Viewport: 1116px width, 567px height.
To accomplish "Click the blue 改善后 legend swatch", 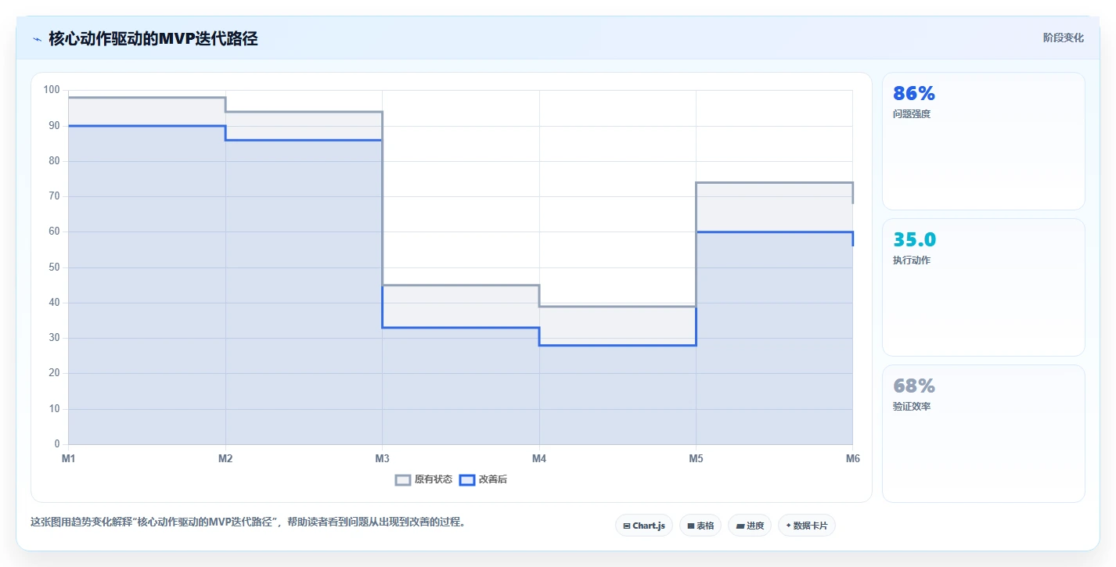I will tap(466, 479).
